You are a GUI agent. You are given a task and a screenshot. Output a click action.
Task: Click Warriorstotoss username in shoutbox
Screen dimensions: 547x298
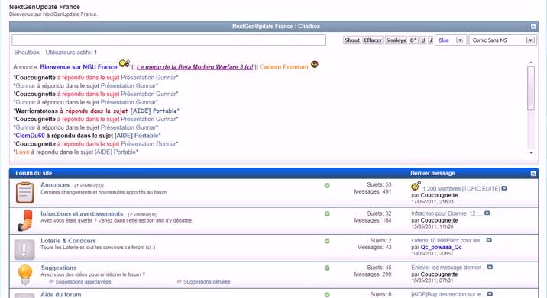(37, 111)
